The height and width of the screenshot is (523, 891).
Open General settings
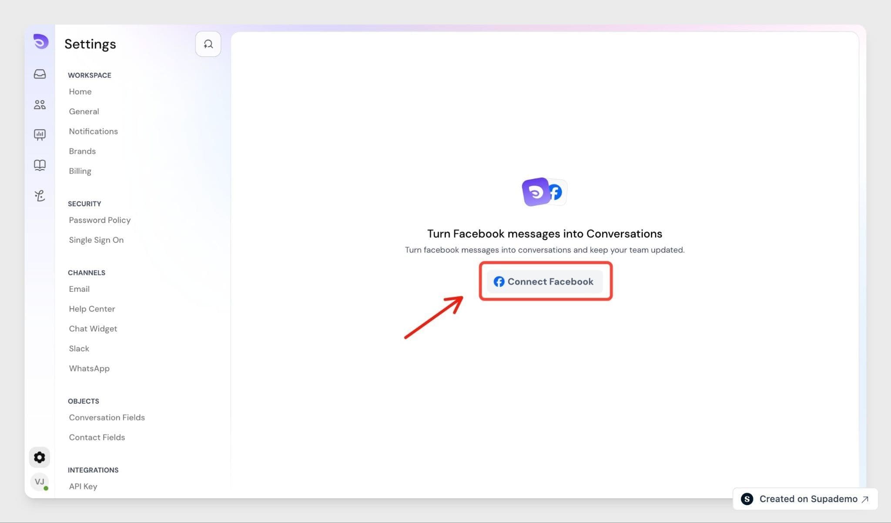tap(84, 111)
